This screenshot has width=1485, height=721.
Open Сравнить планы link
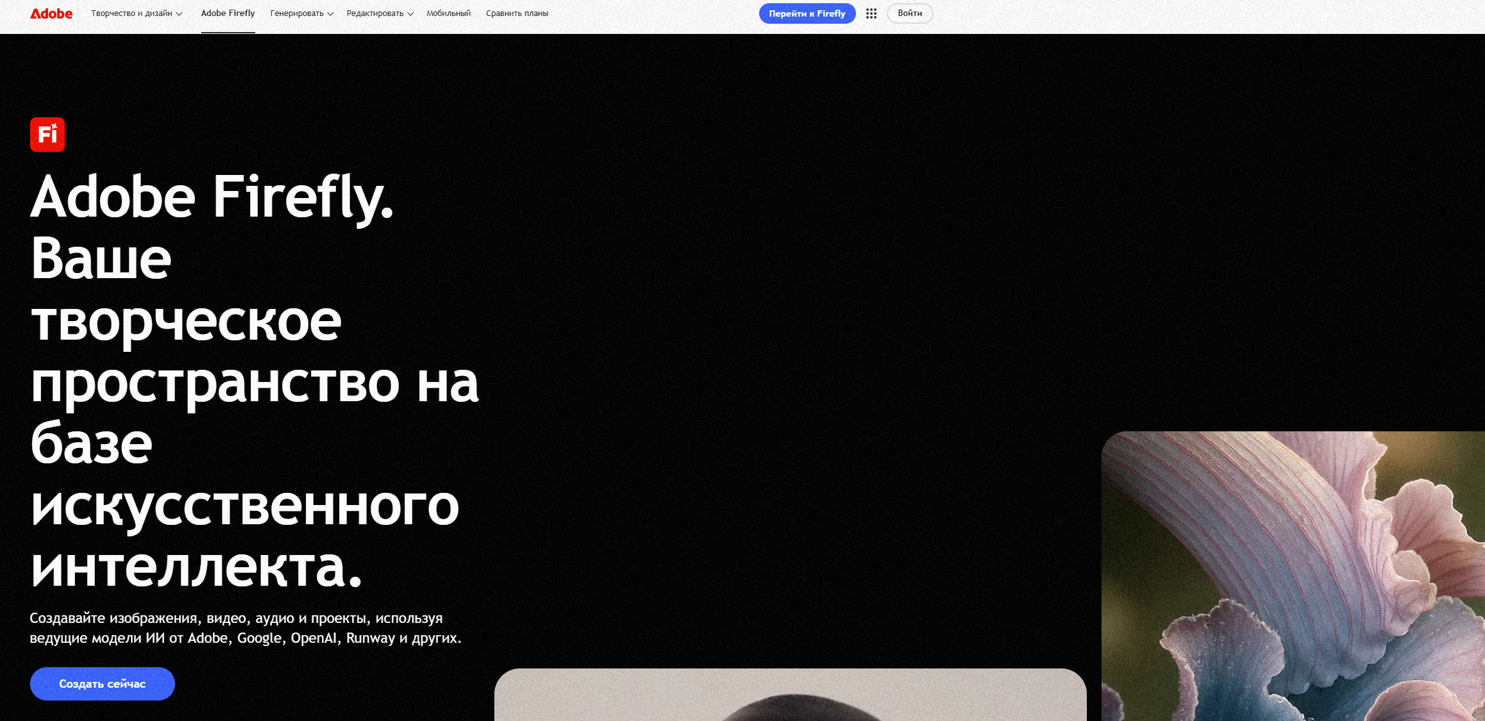tap(517, 13)
